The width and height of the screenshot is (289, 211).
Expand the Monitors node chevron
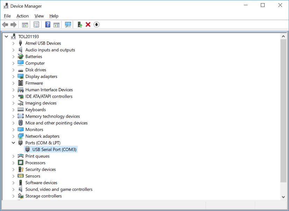[x=13, y=129]
